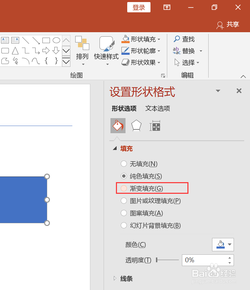
Task: Select the Solid fill (纯色填充) radio button
Action: [123, 176]
